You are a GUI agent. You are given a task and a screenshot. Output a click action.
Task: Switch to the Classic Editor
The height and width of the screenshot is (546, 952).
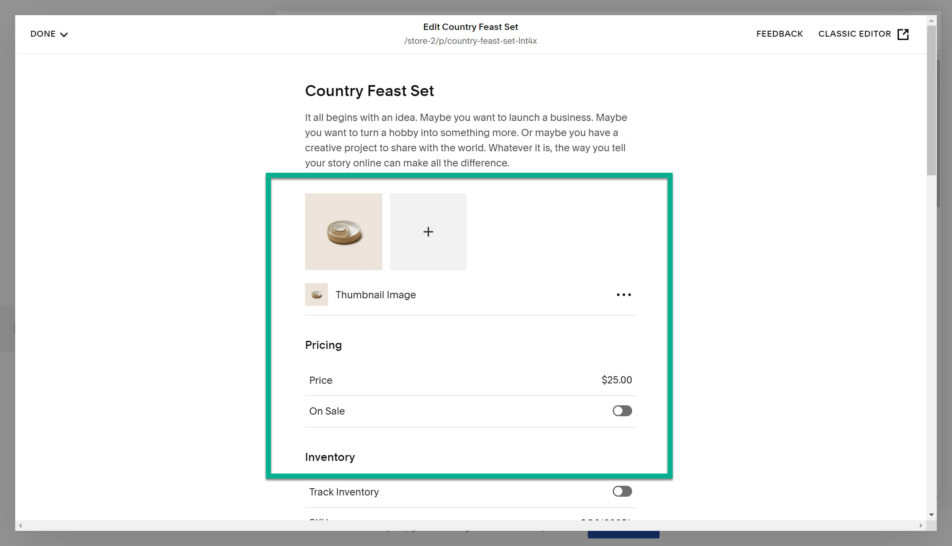point(855,34)
